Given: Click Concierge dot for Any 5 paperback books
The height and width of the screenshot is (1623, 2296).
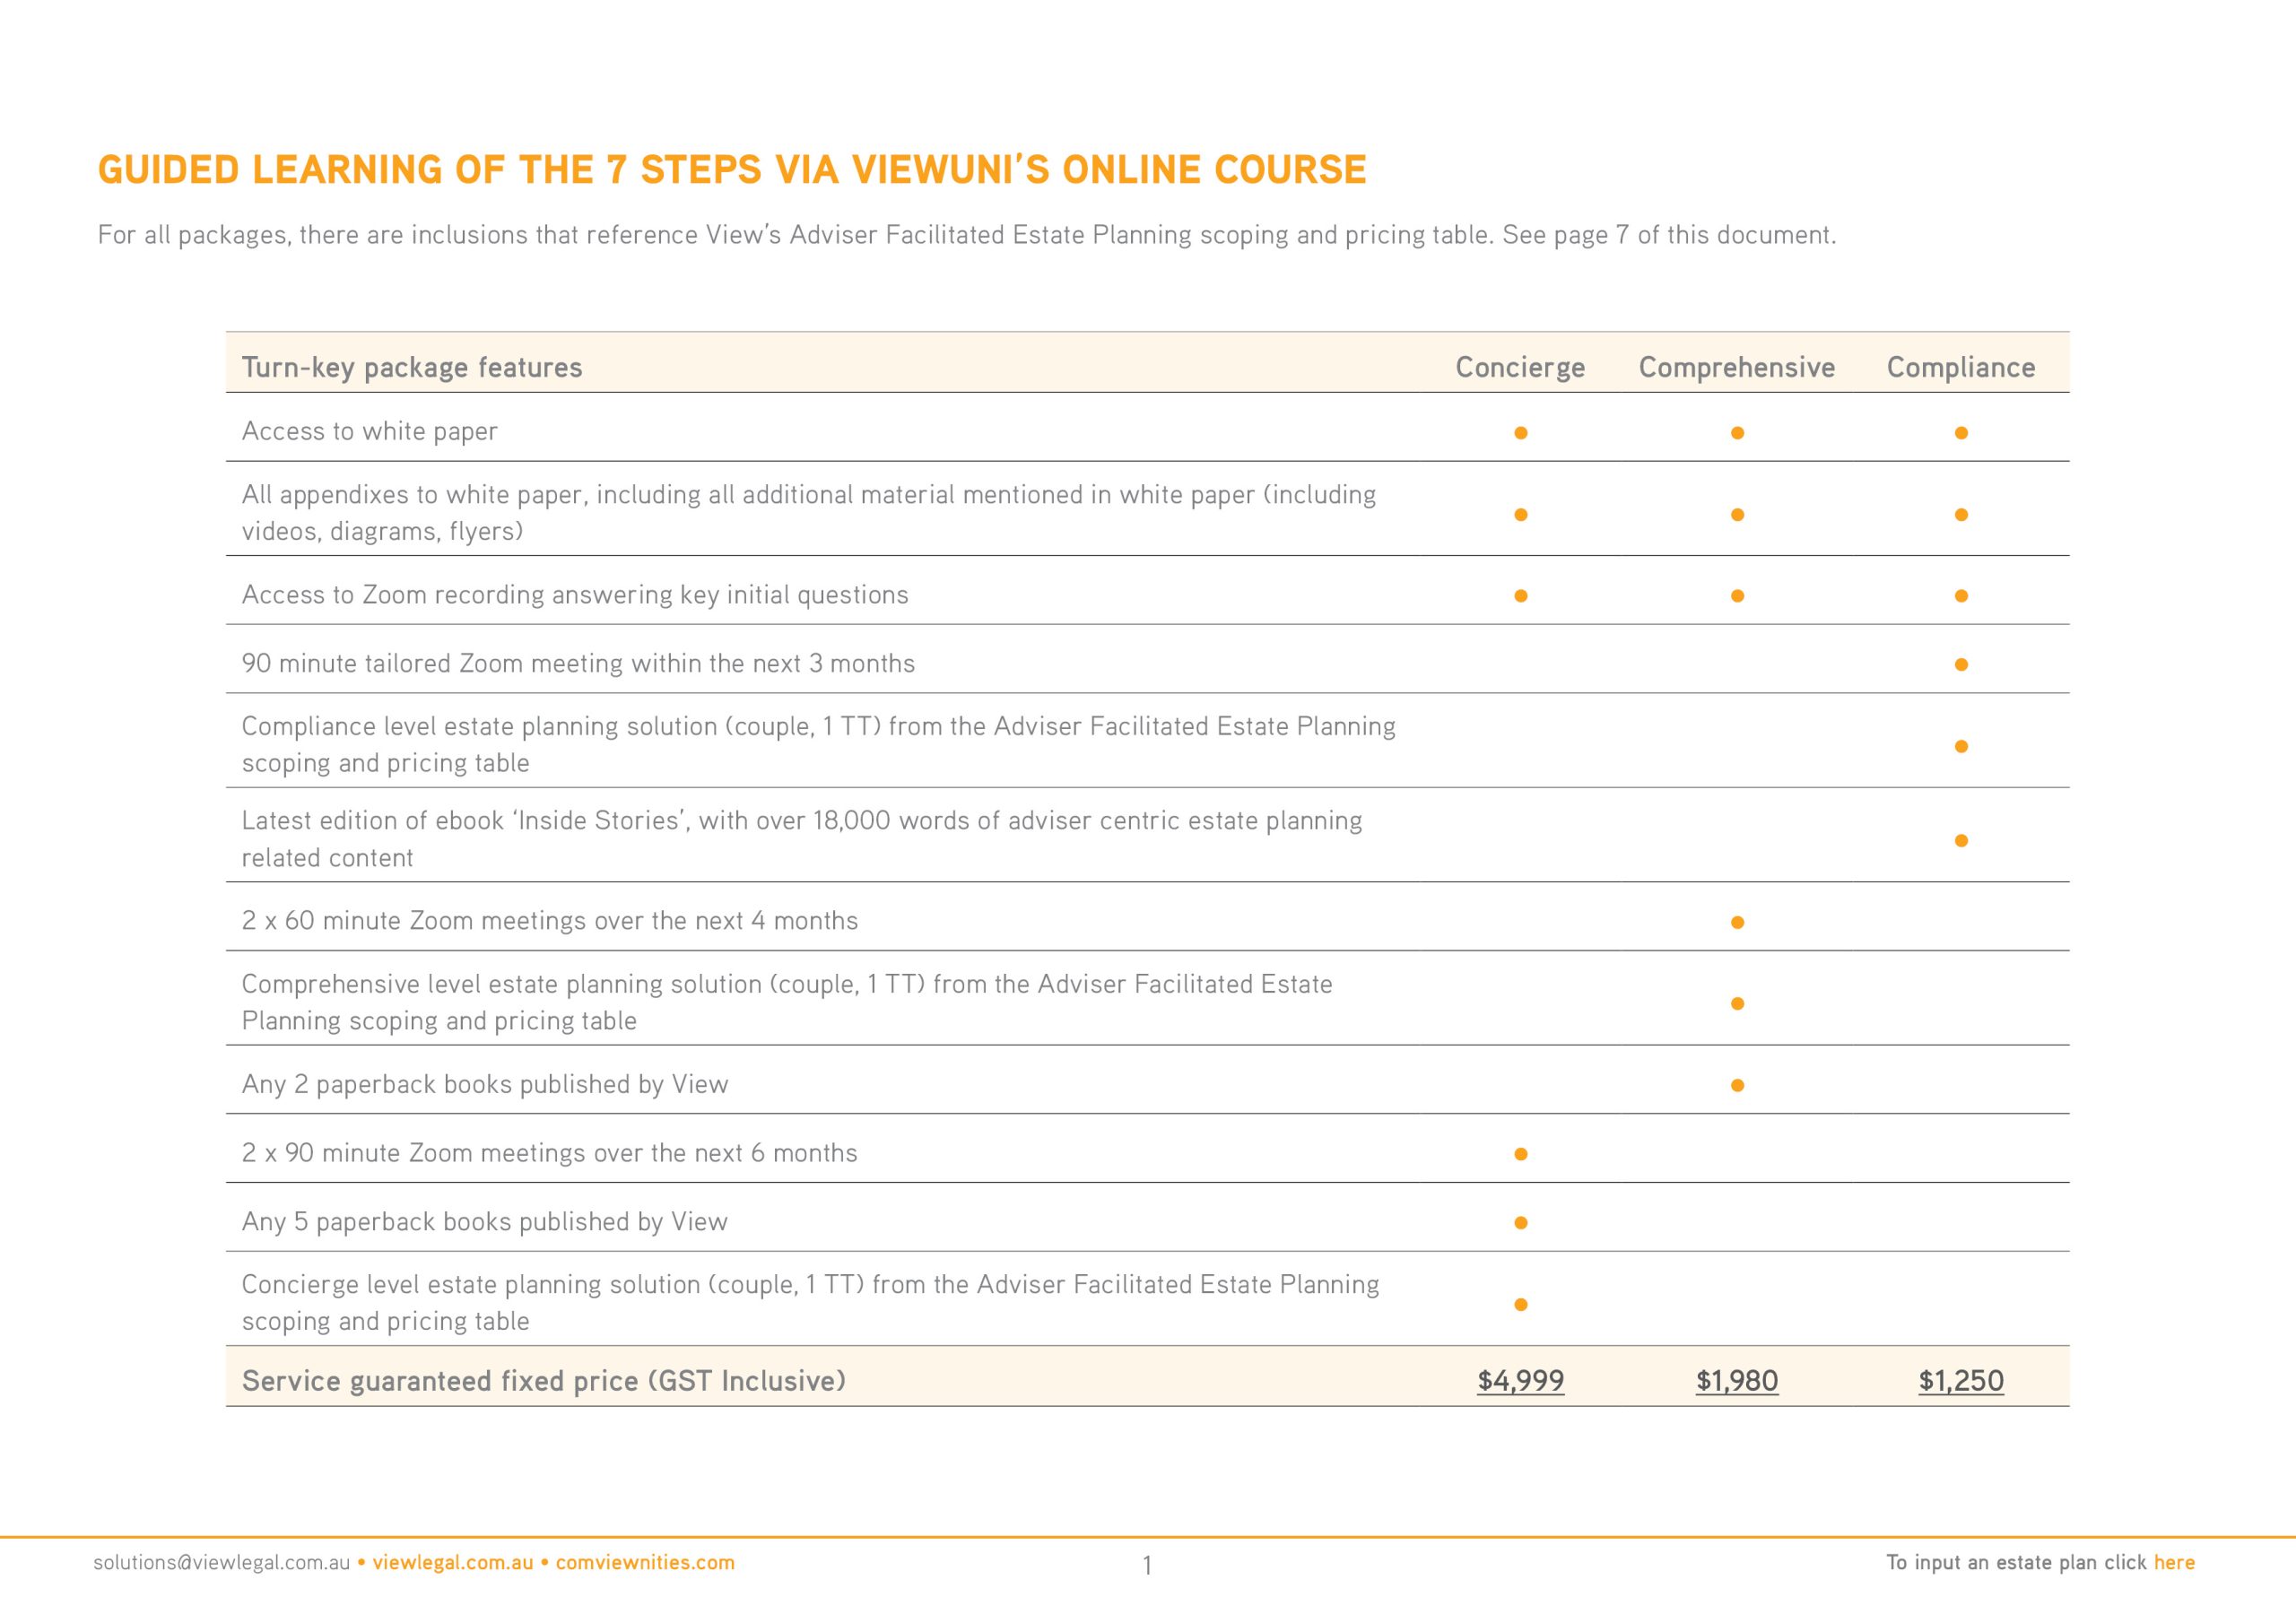Looking at the screenshot, I should click(x=1520, y=1223).
